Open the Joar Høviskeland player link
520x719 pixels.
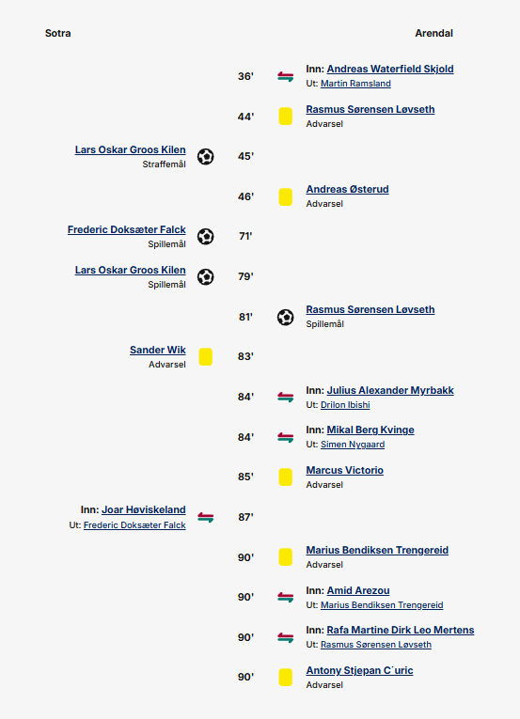coord(144,509)
